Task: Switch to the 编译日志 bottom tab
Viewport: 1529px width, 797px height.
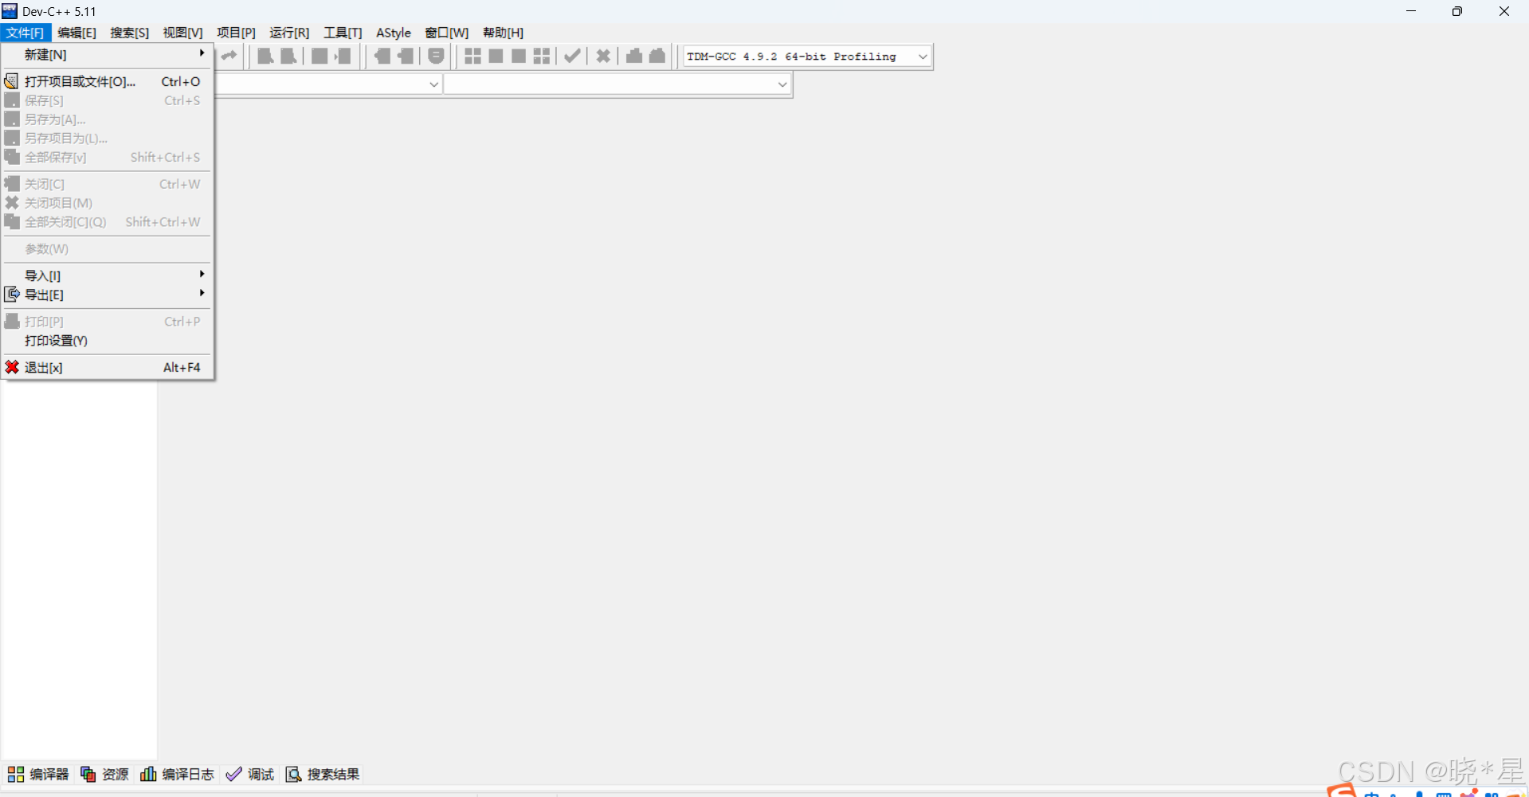Action: [177, 774]
